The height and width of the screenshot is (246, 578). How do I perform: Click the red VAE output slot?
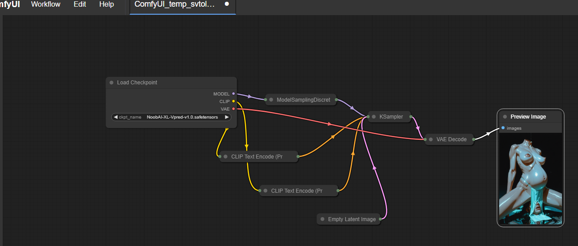point(233,109)
